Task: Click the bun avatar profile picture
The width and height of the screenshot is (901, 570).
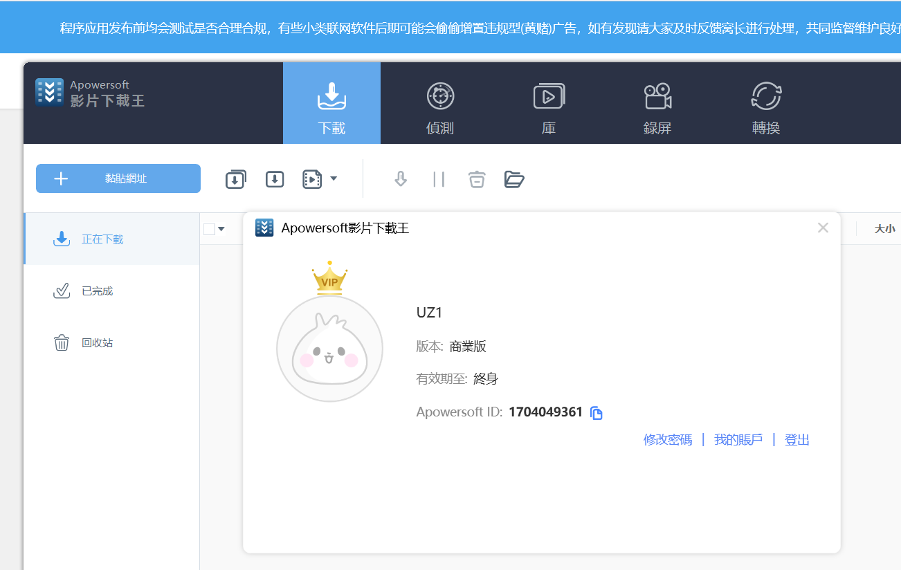Action: pyautogui.click(x=329, y=349)
